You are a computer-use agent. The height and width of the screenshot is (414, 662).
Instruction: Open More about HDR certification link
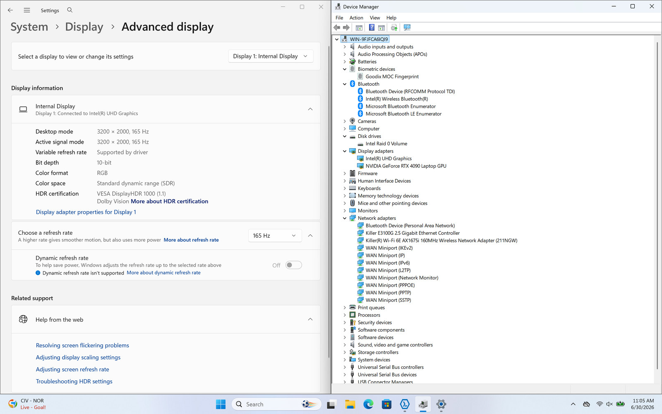click(x=170, y=202)
